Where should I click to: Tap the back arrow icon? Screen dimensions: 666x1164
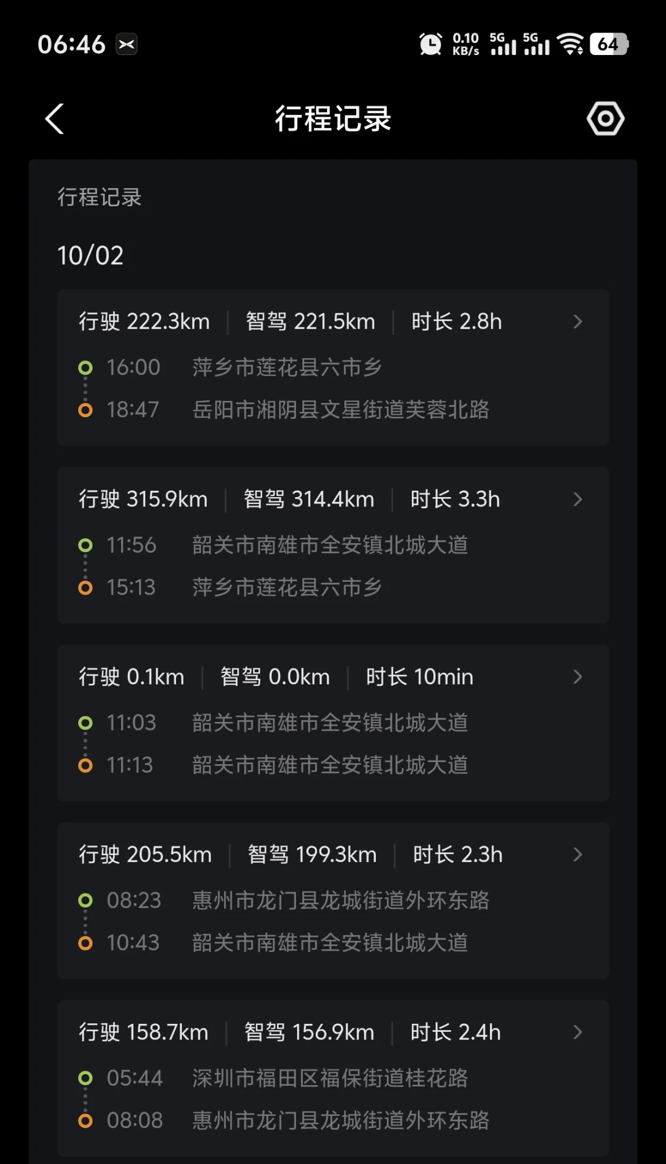click(x=54, y=119)
